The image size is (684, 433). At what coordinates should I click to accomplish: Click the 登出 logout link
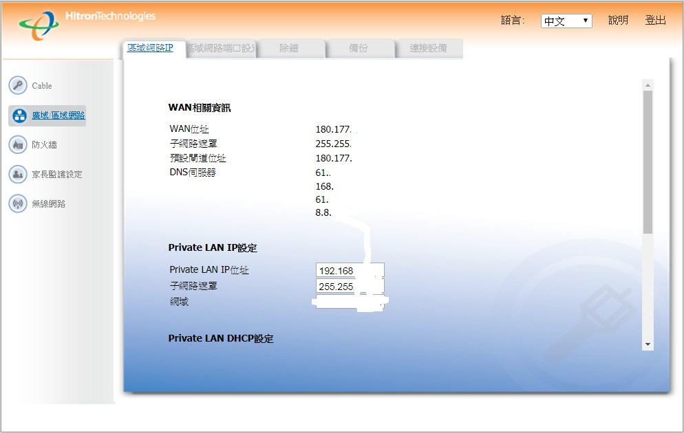click(655, 21)
